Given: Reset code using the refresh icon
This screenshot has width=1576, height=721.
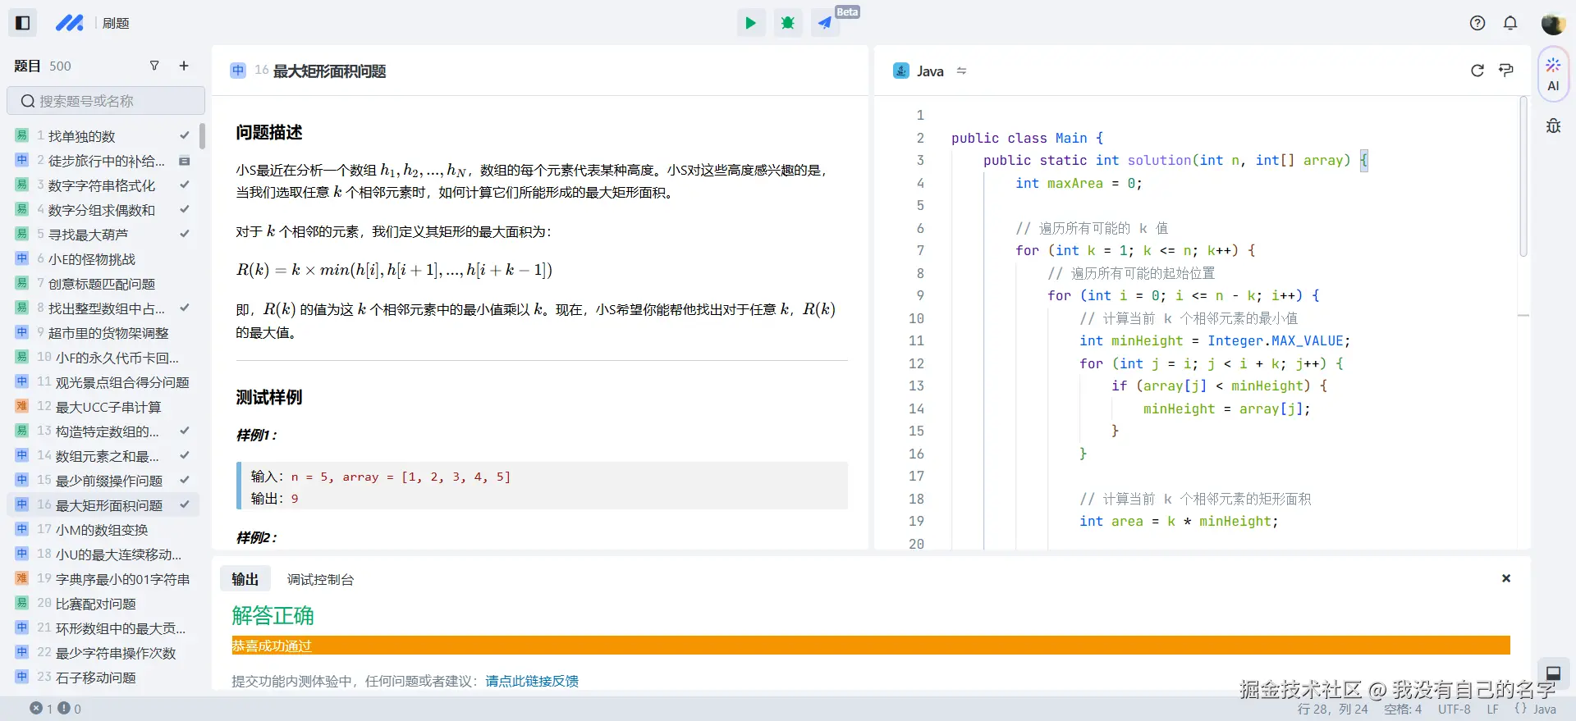Looking at the screenshot, I should click(x=1477, y=71).
